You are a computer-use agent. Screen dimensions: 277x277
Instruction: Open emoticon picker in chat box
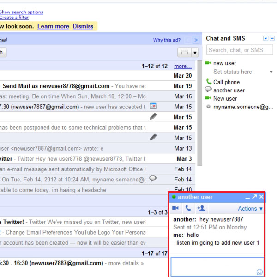tap(259, 272)
